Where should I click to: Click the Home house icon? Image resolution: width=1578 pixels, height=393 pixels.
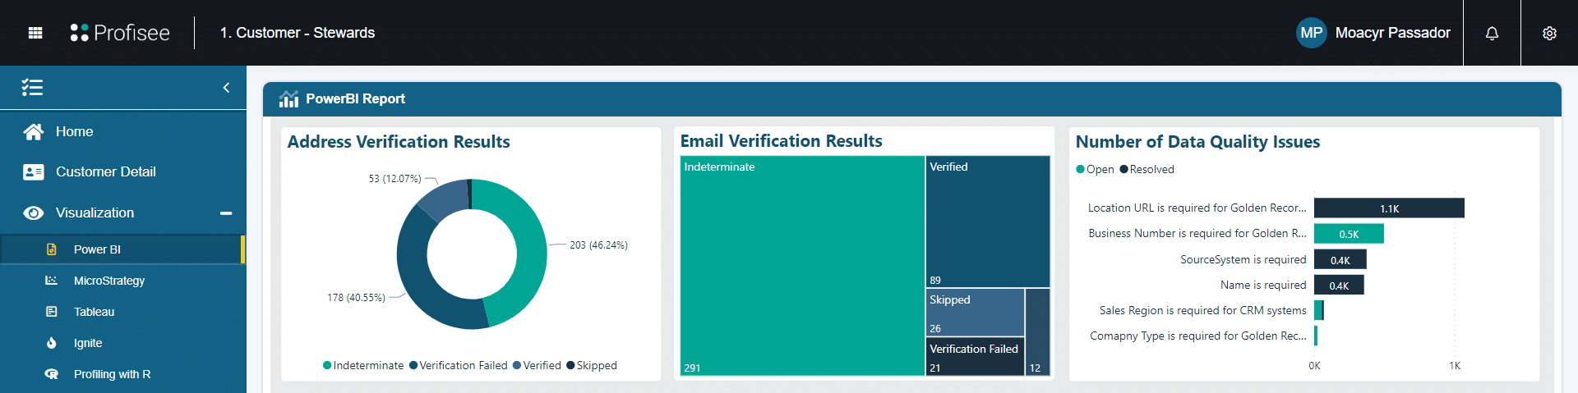(x=34, y=131)
